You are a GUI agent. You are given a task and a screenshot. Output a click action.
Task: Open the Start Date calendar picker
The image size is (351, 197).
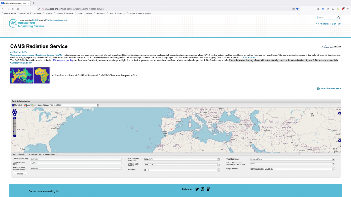(218, 159)
